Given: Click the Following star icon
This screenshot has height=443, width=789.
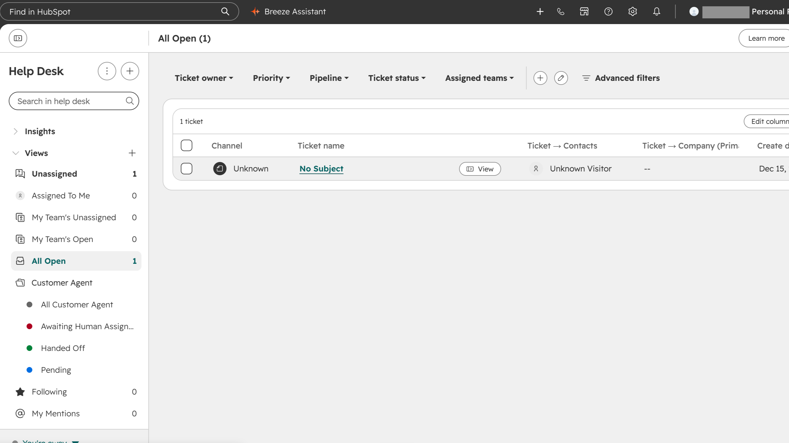Looking at the screenshot, I should (20, 392).
